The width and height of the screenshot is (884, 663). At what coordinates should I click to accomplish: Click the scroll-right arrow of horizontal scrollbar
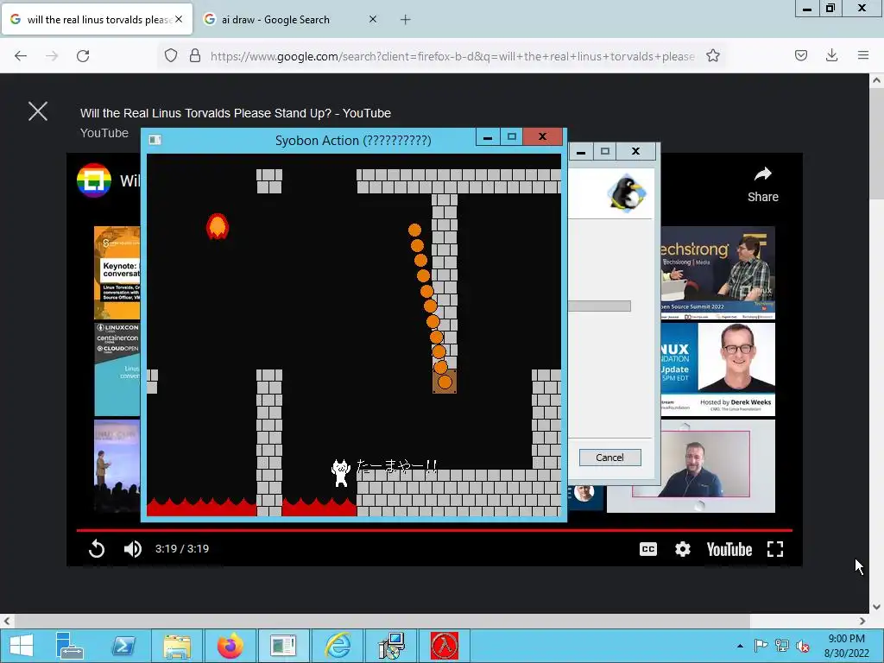(862, 621)
